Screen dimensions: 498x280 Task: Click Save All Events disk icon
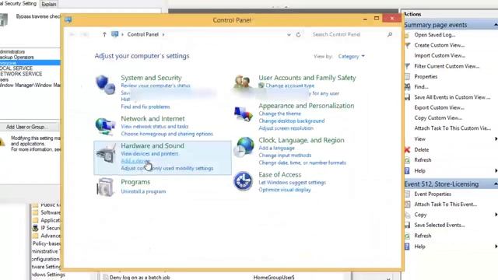[x=407, y=97]
